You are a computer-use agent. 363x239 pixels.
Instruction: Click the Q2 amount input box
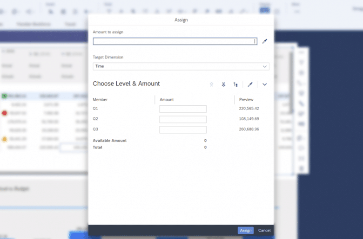183,119
